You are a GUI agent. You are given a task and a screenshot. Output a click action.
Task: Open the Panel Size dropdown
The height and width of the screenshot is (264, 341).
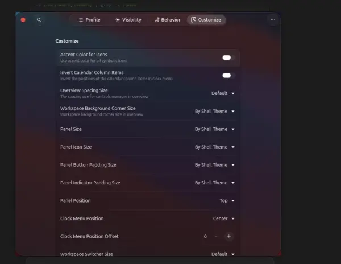(215, 129)
